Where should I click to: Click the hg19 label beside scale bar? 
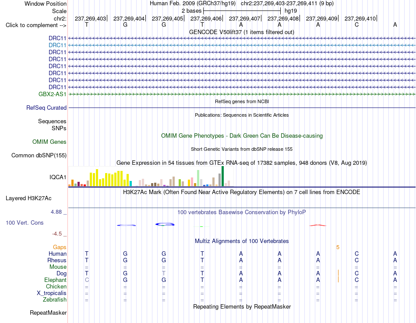pos(291,11)
